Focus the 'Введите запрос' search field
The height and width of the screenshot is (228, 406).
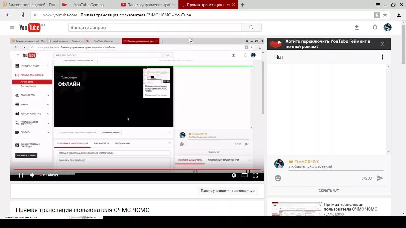pos(155,28)
